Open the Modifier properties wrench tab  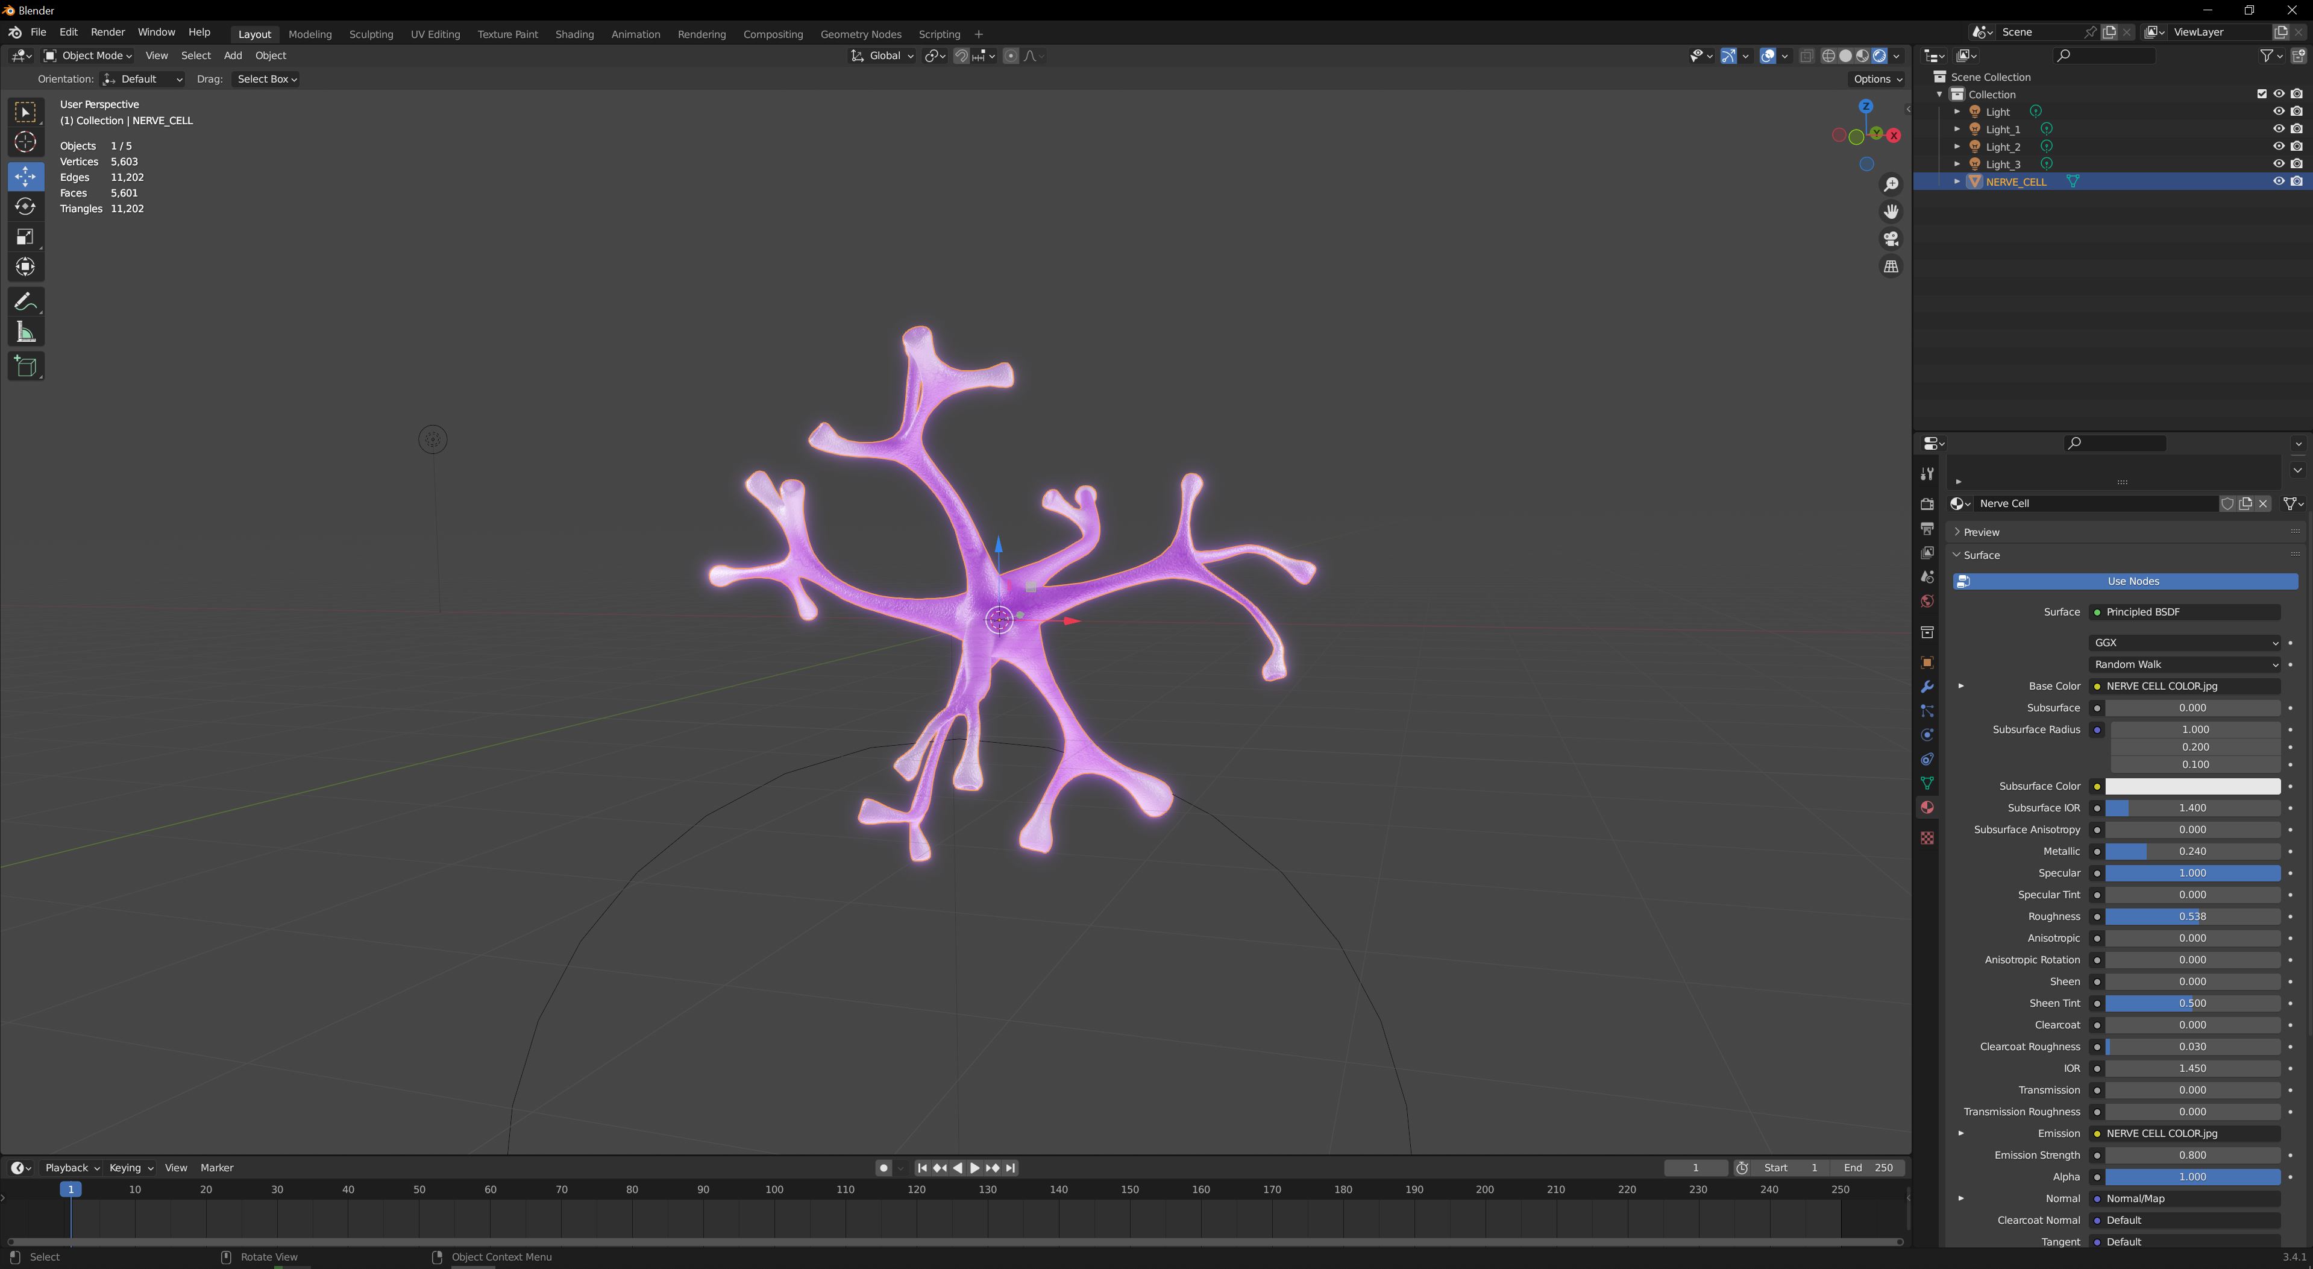point(1927,687)
